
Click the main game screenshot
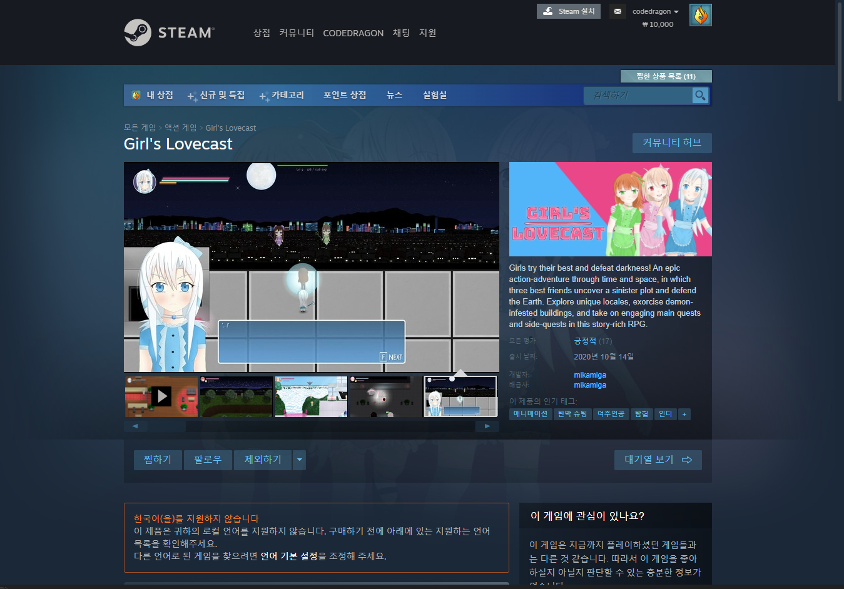[x=312, y=267]
